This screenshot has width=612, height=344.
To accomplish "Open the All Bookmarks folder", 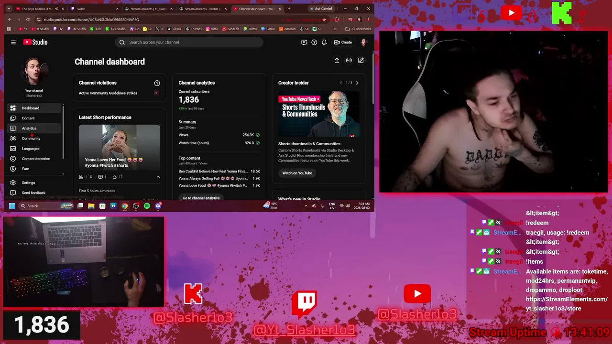I will point(358,29).
